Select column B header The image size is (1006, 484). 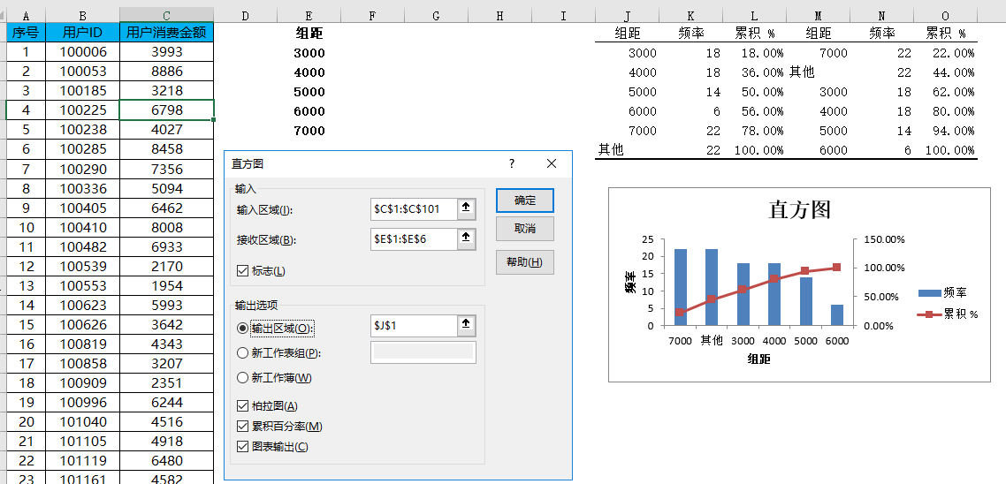point(83,16)
